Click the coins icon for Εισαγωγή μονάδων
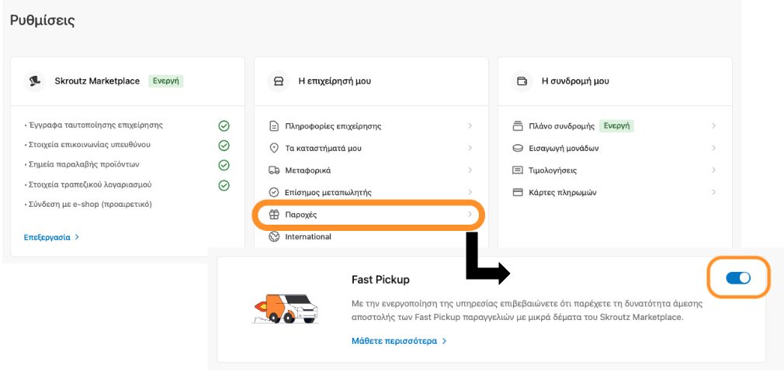The width and height of the screenshot is (784, 375). 518,148
